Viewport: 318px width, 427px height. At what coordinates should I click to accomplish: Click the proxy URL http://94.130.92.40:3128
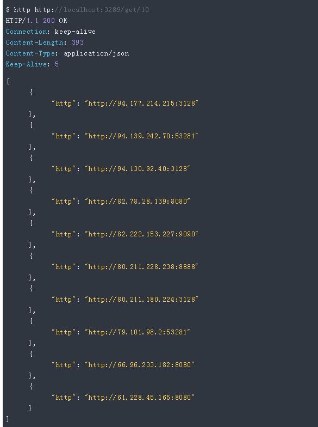coord(137,169)
